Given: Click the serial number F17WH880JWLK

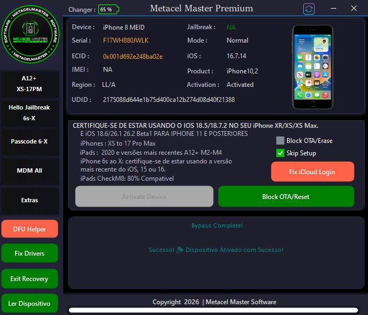Looking at the screenshot, I should point(126,40).
